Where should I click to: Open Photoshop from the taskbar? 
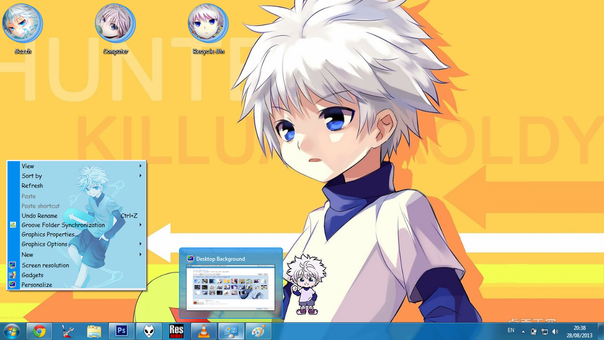pyautogui.click(x=122, y=331)
